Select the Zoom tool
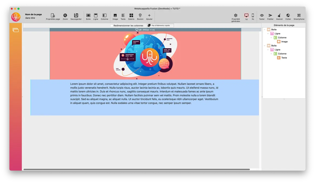 (65, 15)
